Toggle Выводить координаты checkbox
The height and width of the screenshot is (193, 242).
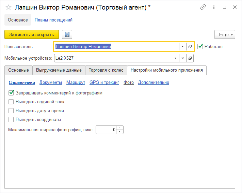pos(11,119)
